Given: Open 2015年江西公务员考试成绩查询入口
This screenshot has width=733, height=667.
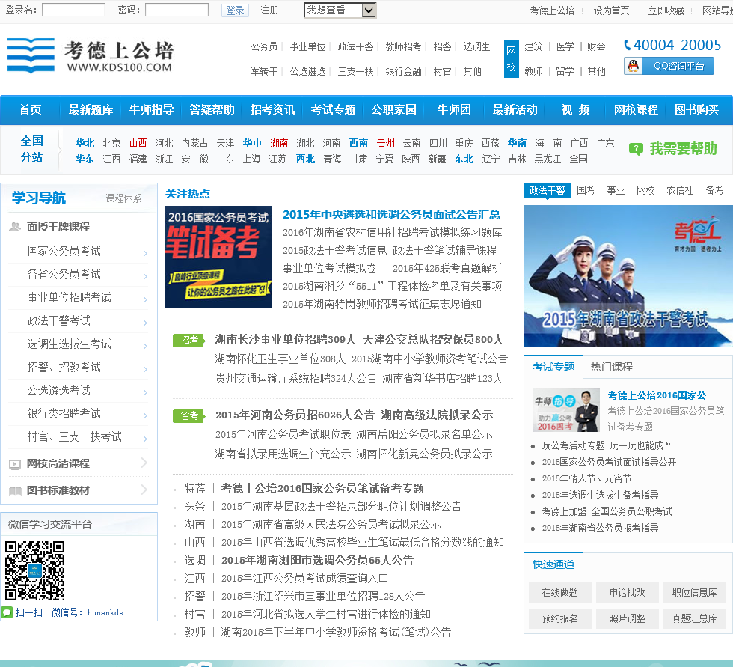Looking at the screenshot, I should pos(305,579).
